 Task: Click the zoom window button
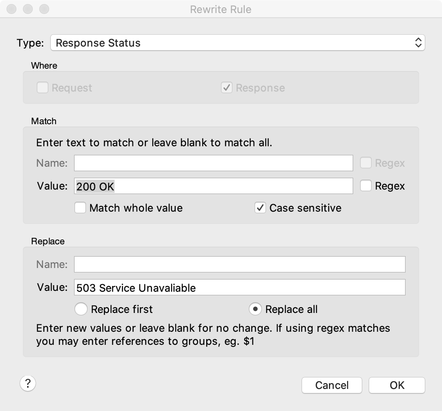(x=44, y=9)
